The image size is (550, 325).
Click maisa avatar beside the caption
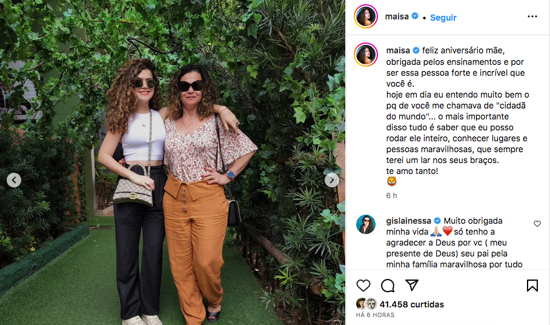pos(365,55)
